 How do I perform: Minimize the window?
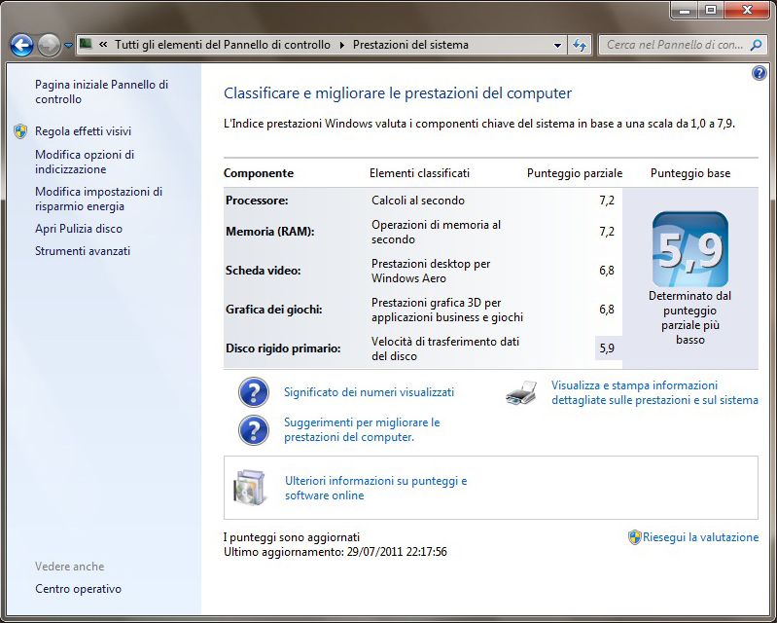click(x=685, y=10)
